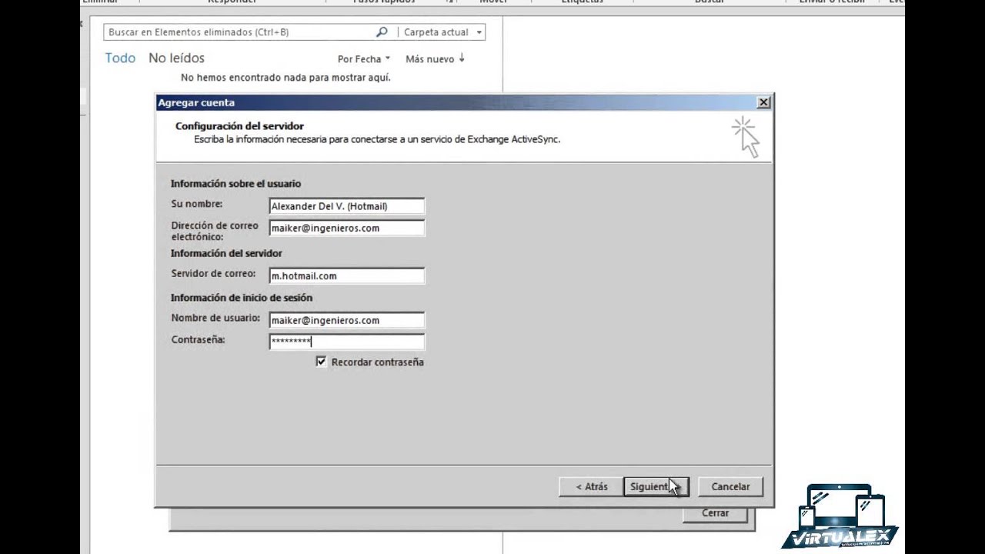The width and height of the screenshot is (985, 554).
Task: Click the search magnifier icon
Action: click(382, 32)
